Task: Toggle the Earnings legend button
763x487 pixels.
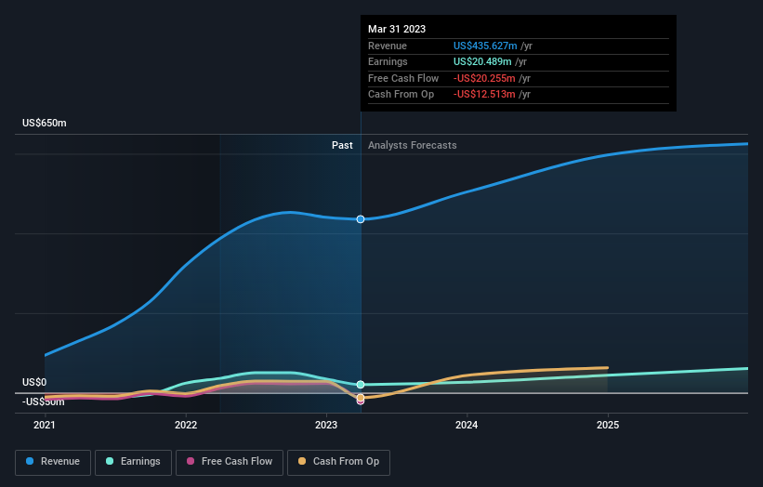Action: point(133,462)
